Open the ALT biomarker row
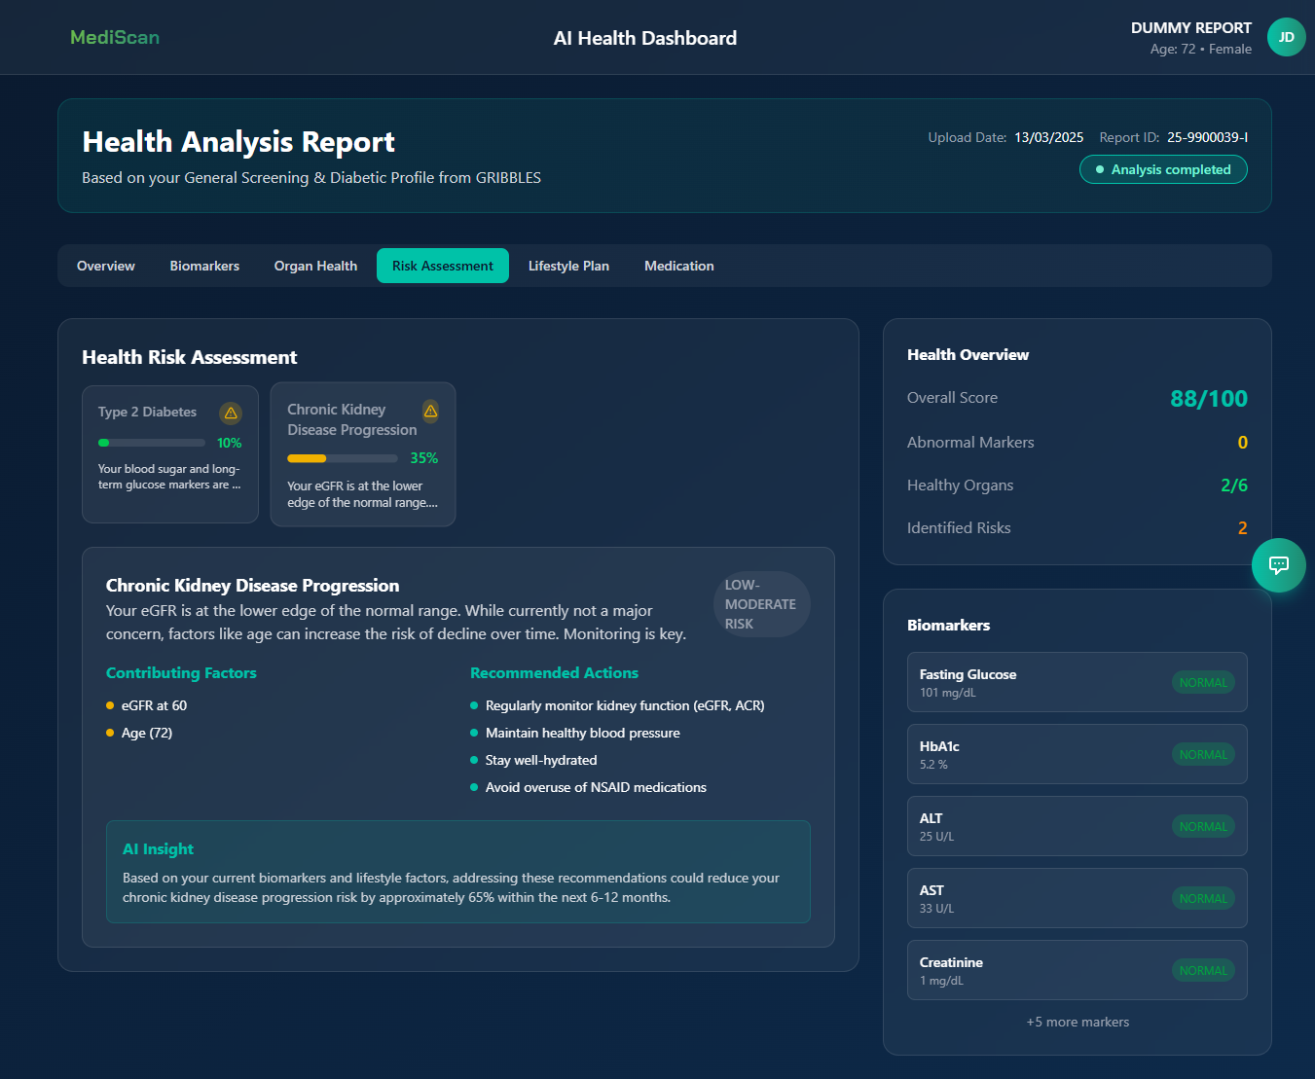This screenshot has width=1315, height=1079. (1078, 826)
